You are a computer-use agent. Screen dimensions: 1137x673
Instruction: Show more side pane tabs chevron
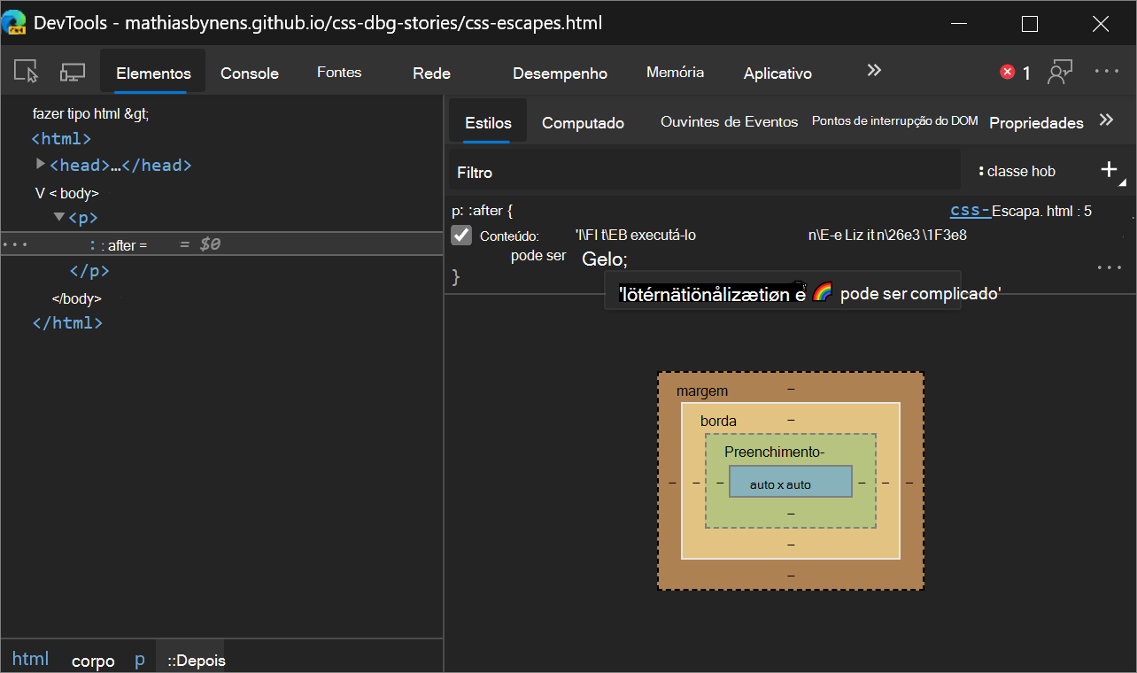pos(1105,120)
